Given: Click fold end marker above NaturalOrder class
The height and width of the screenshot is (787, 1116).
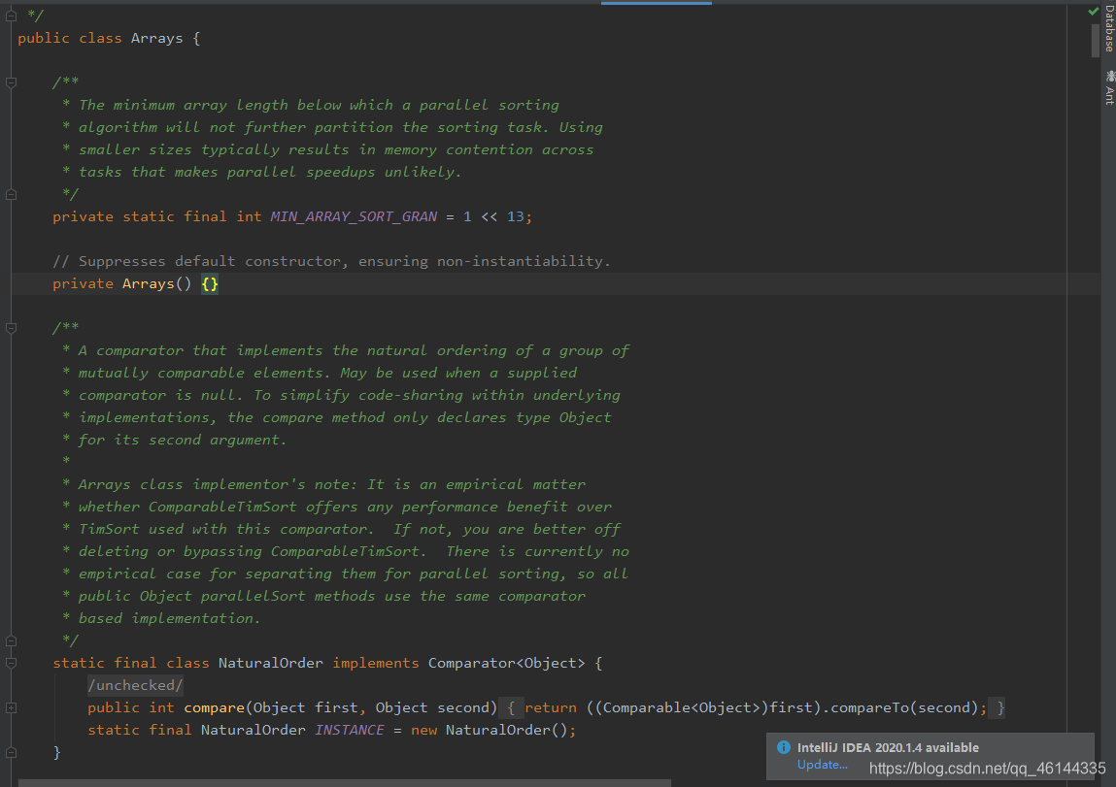Looking at the screenshot, I should pos(12,640).
